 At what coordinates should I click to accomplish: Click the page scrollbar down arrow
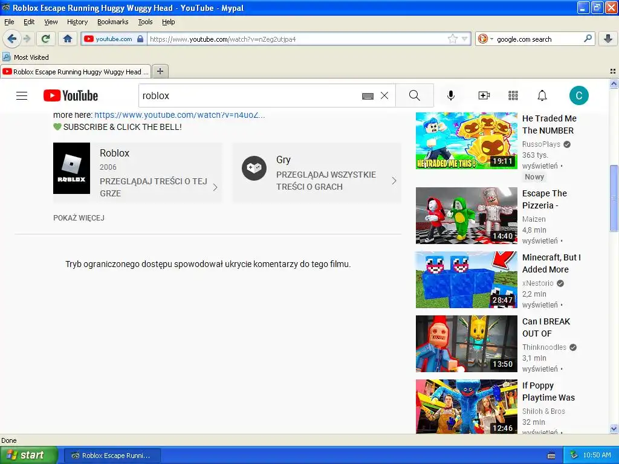(x=614, y=429)
